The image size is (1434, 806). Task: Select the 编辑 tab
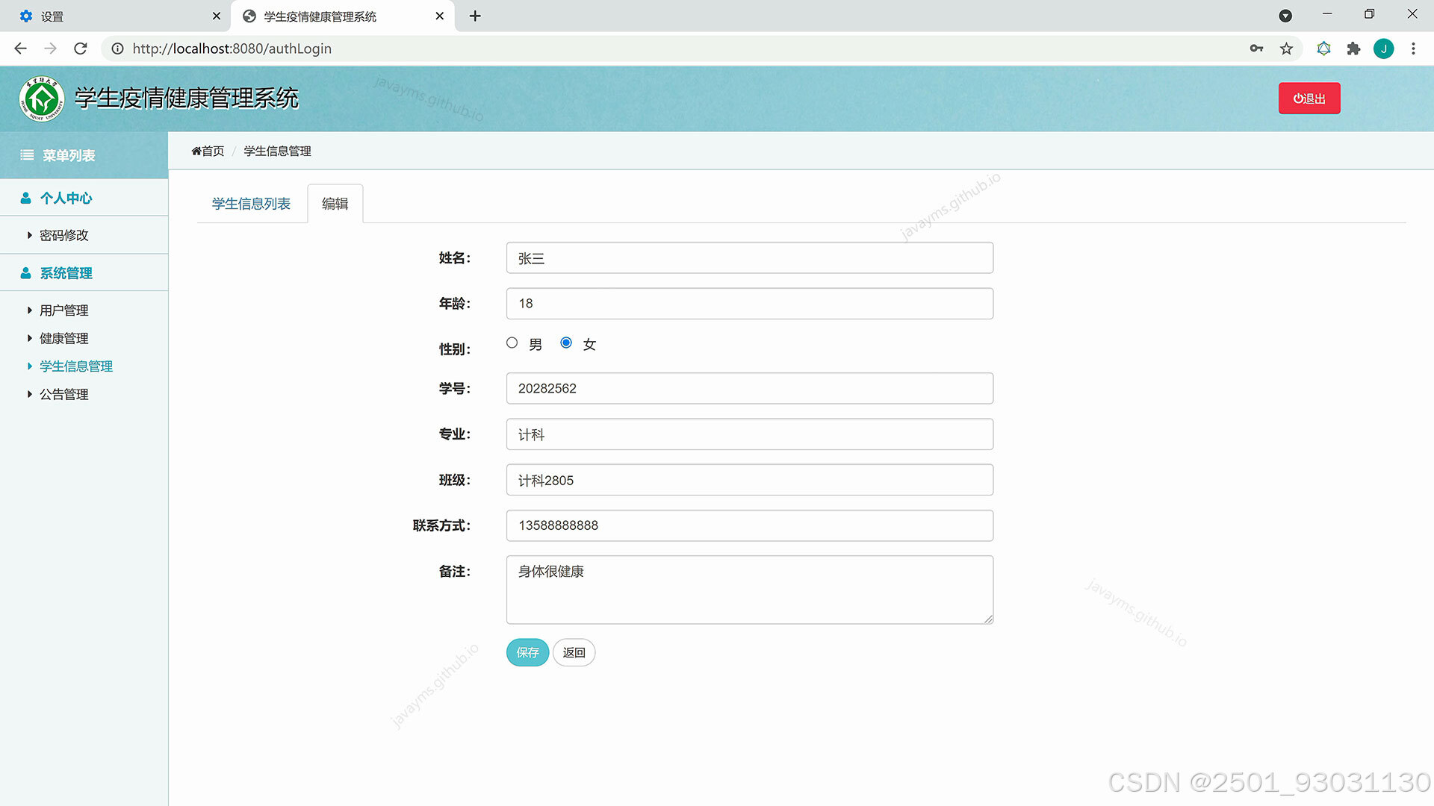point(335,204)
